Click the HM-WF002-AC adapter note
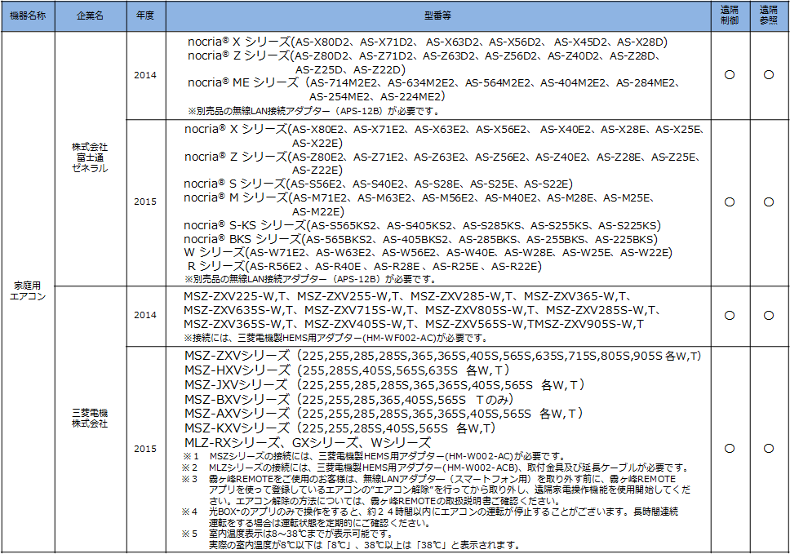Viewport: 790px width, 554px height. pos(335,338)
